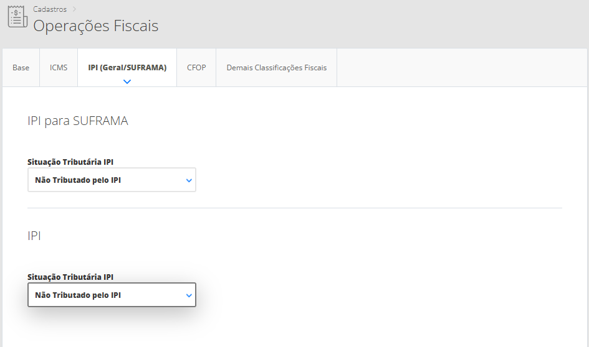This screenshot has height=347, width=589.
Task: Click the Situação Tributária IPI label in the IPI section
Action: click(70, 277)
